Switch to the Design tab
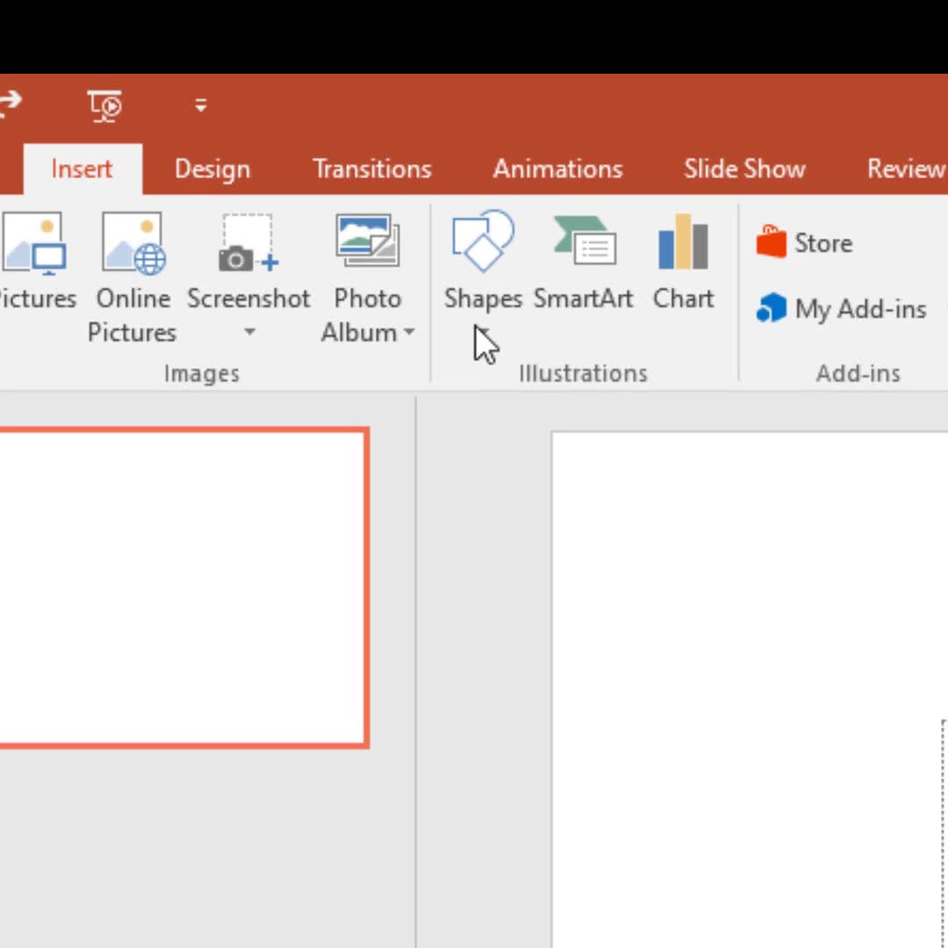 pos(212,169)
